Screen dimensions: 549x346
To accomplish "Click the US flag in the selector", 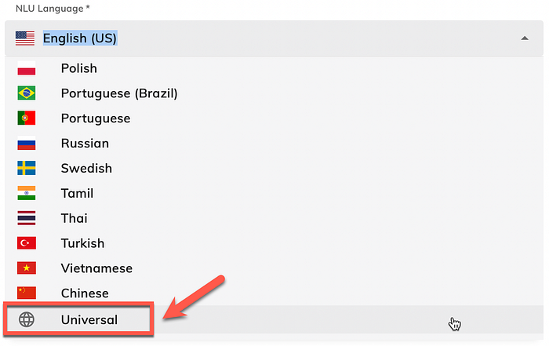I will [25, 38].
